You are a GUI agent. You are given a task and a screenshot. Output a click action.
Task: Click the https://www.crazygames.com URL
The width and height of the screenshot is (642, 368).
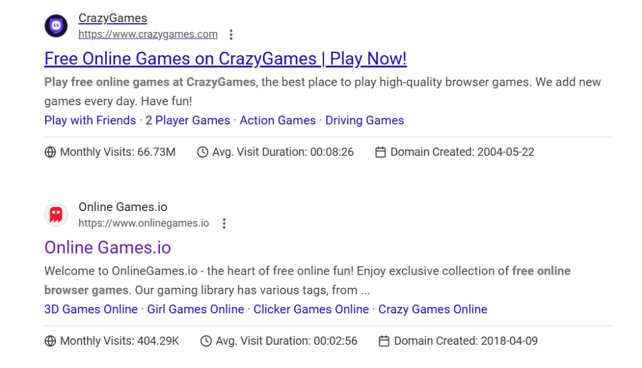[148, 34]
